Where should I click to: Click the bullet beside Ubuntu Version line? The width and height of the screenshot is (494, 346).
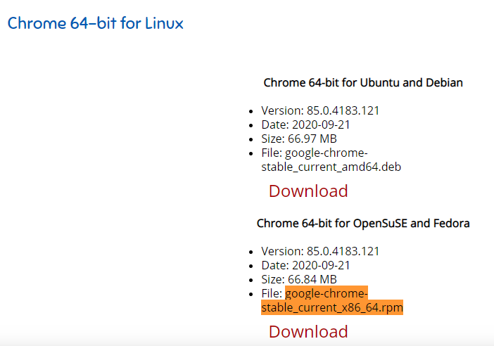251,111
